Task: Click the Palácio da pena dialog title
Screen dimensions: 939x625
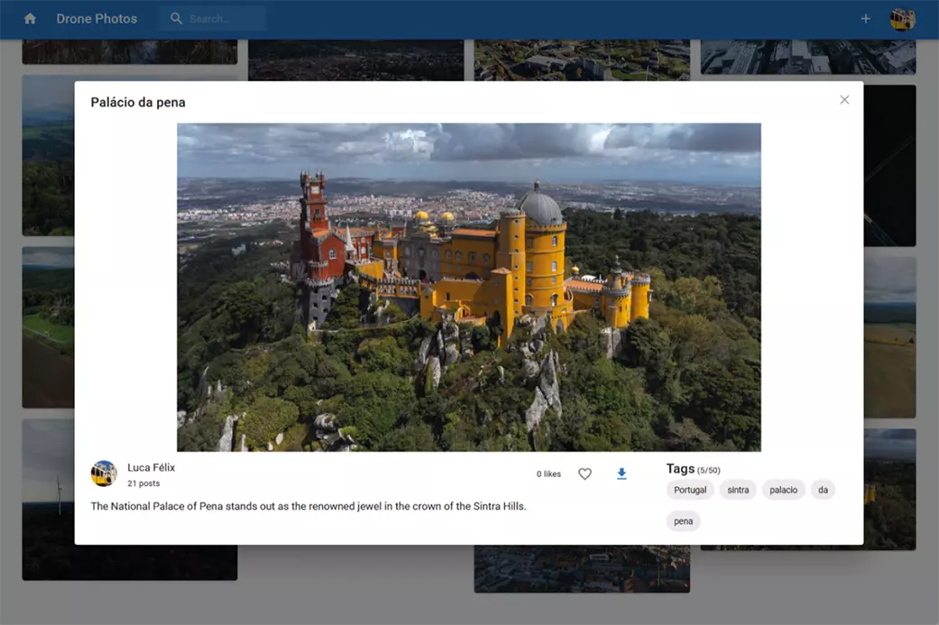Action: (138, 103)
